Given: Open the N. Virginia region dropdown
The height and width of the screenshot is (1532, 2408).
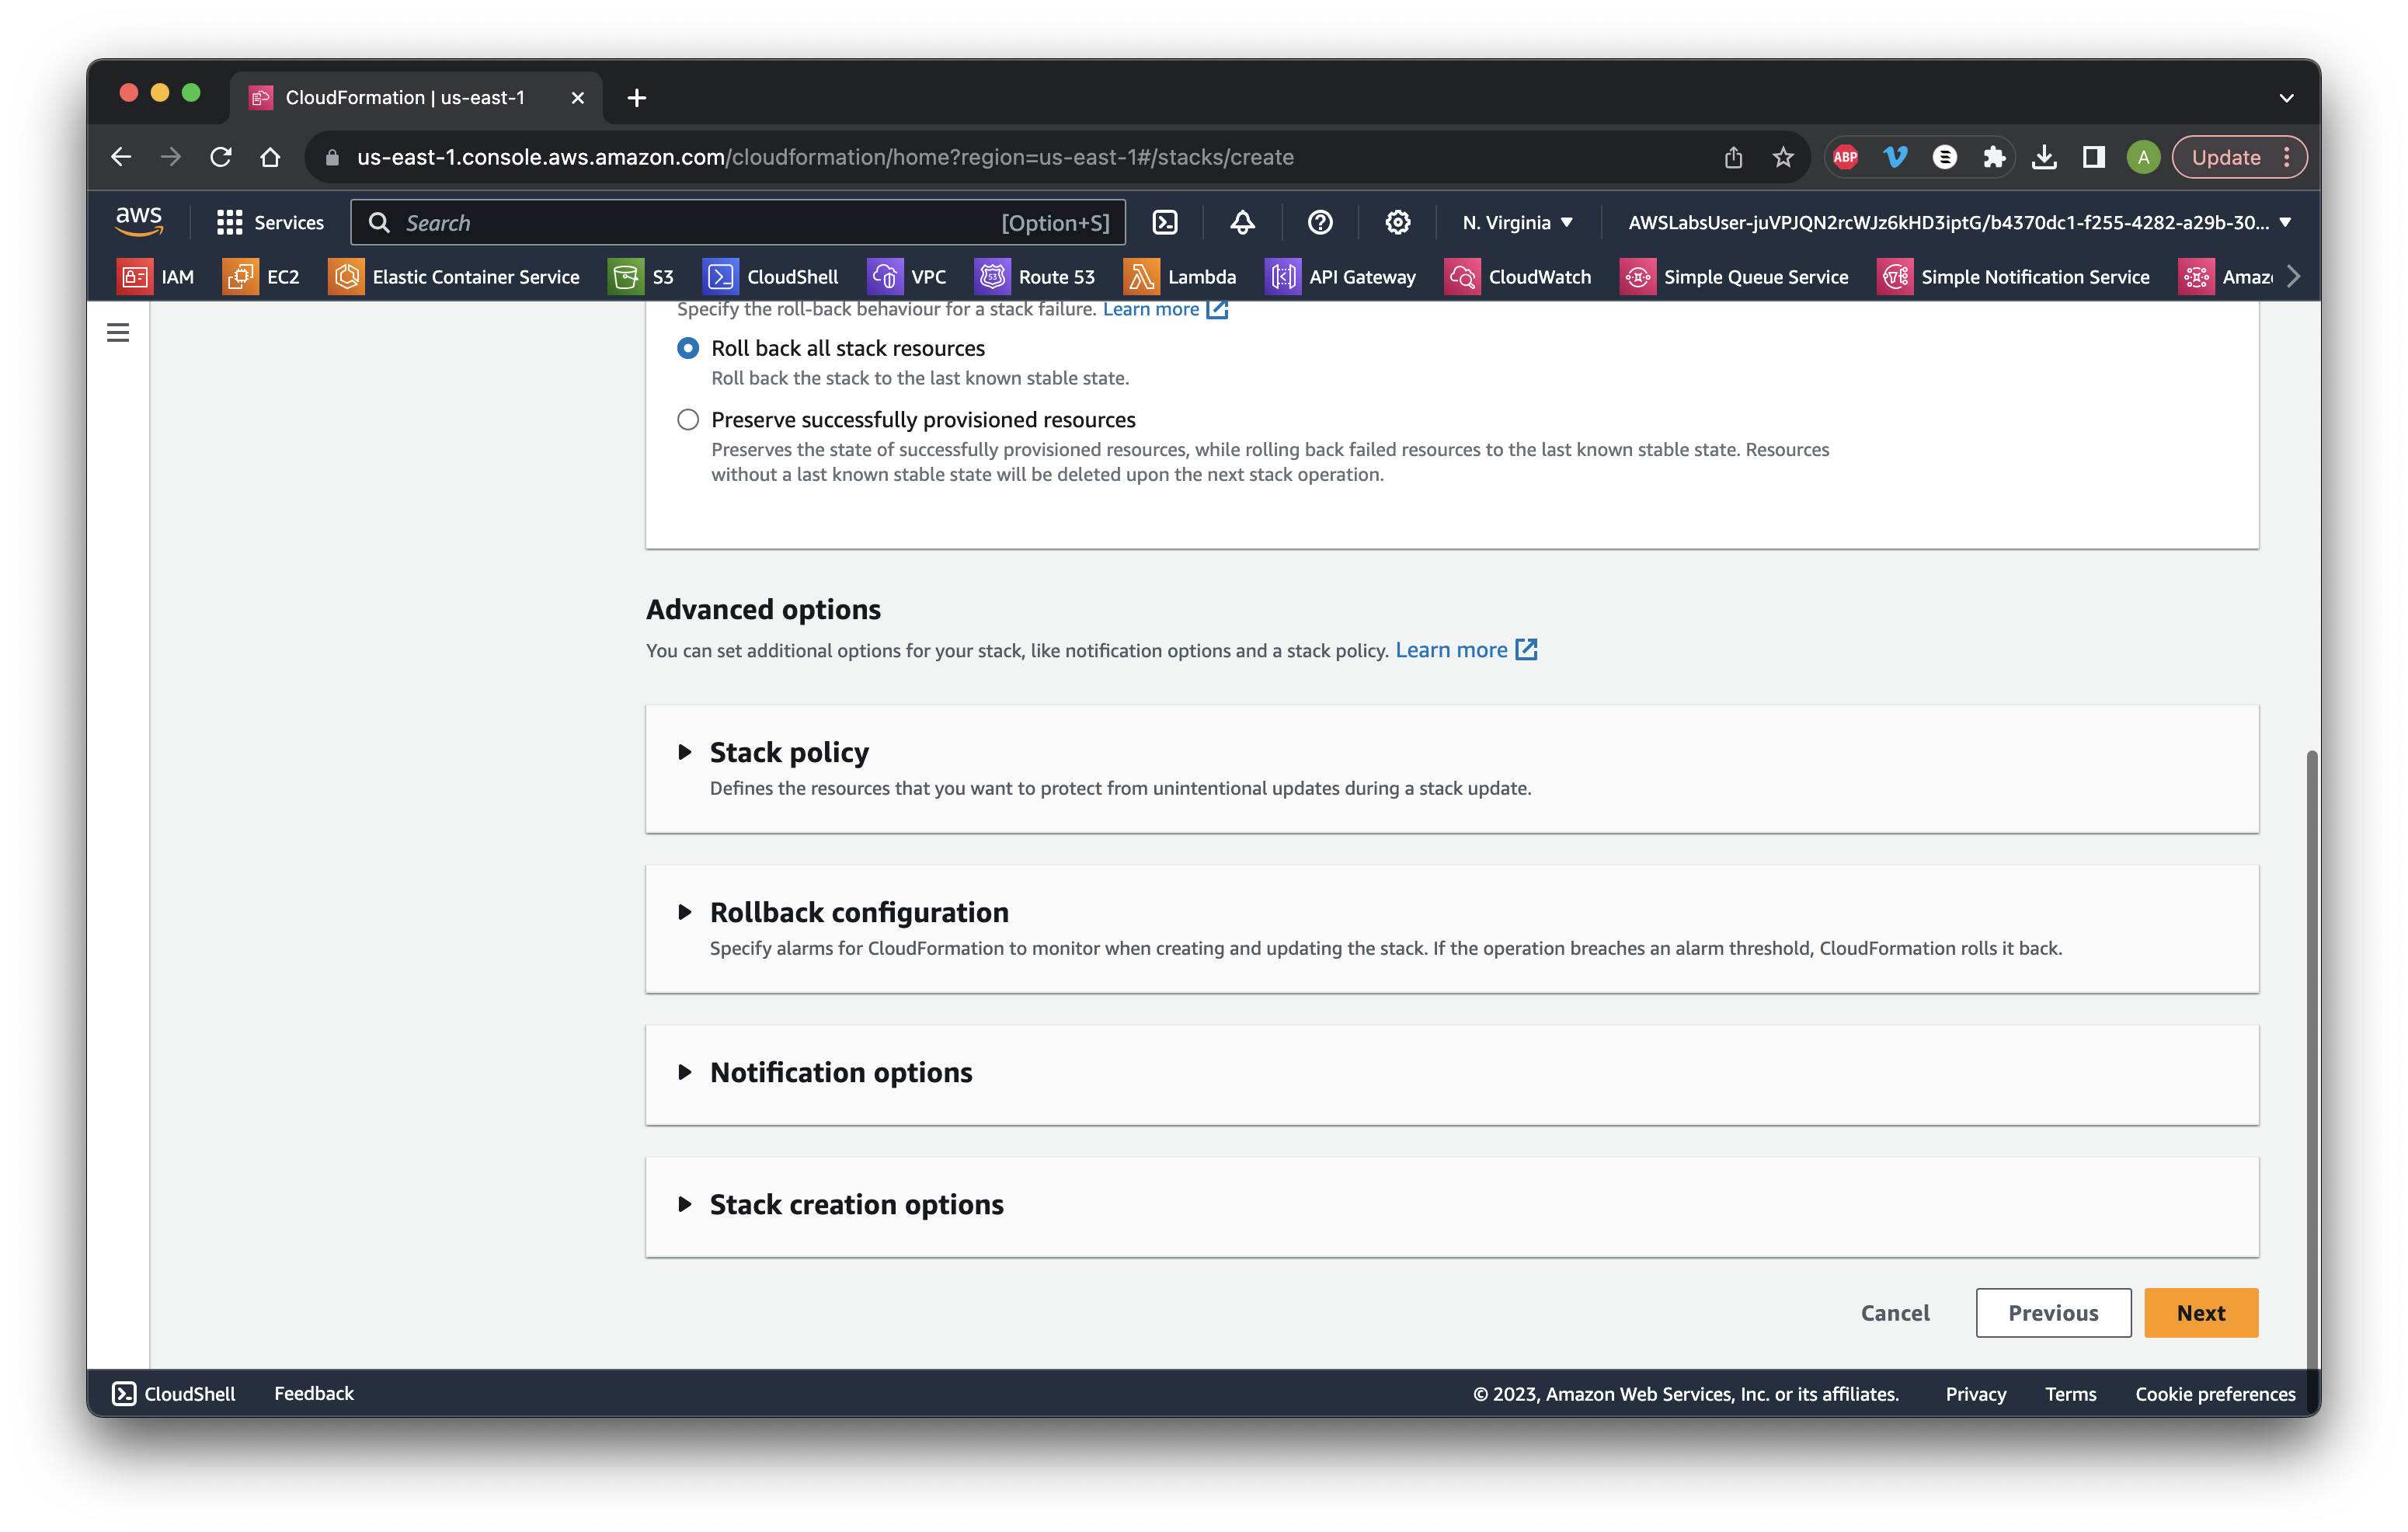Looking at the screenshot, I should click(x=1517, y=222).
